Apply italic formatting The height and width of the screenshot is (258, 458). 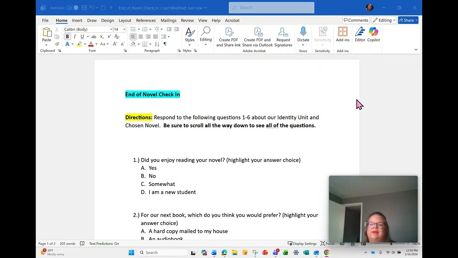(74, 37)
